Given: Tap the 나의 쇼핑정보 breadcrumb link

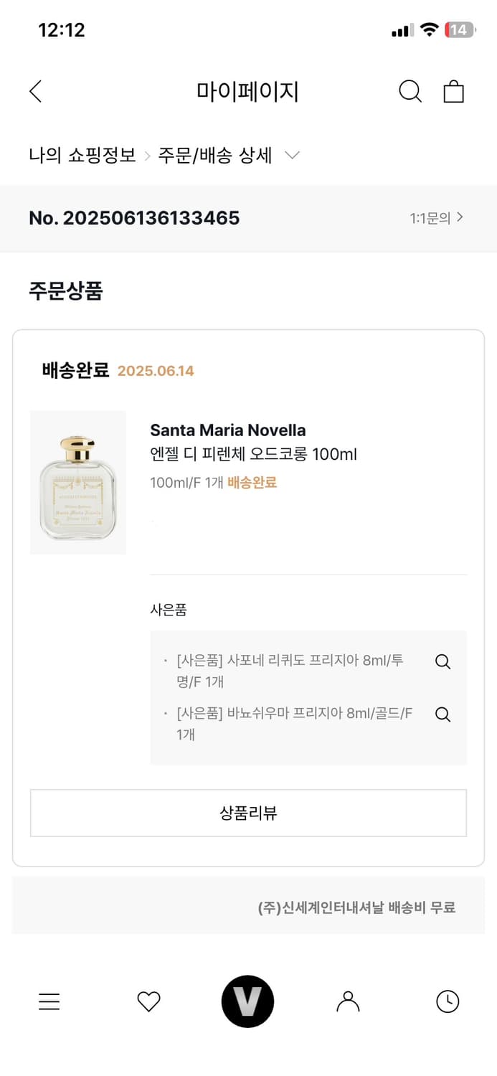Looking at the screenshot, I should pyautogui.click(x=85, y=154).
